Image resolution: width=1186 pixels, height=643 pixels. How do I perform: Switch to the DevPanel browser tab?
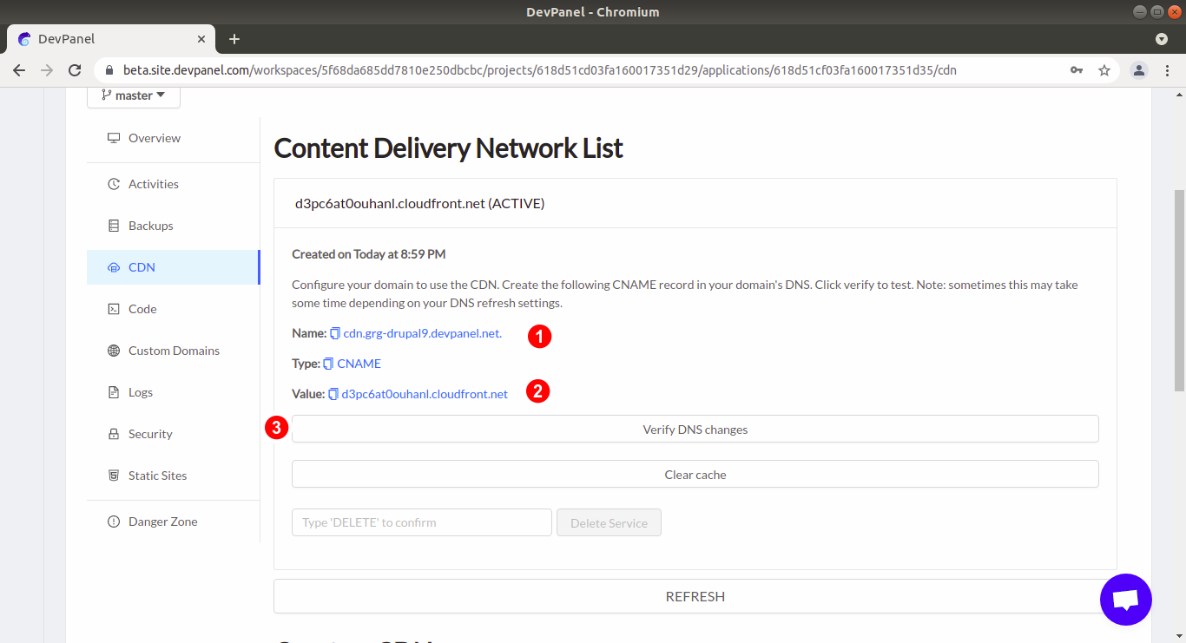point(104,39)
